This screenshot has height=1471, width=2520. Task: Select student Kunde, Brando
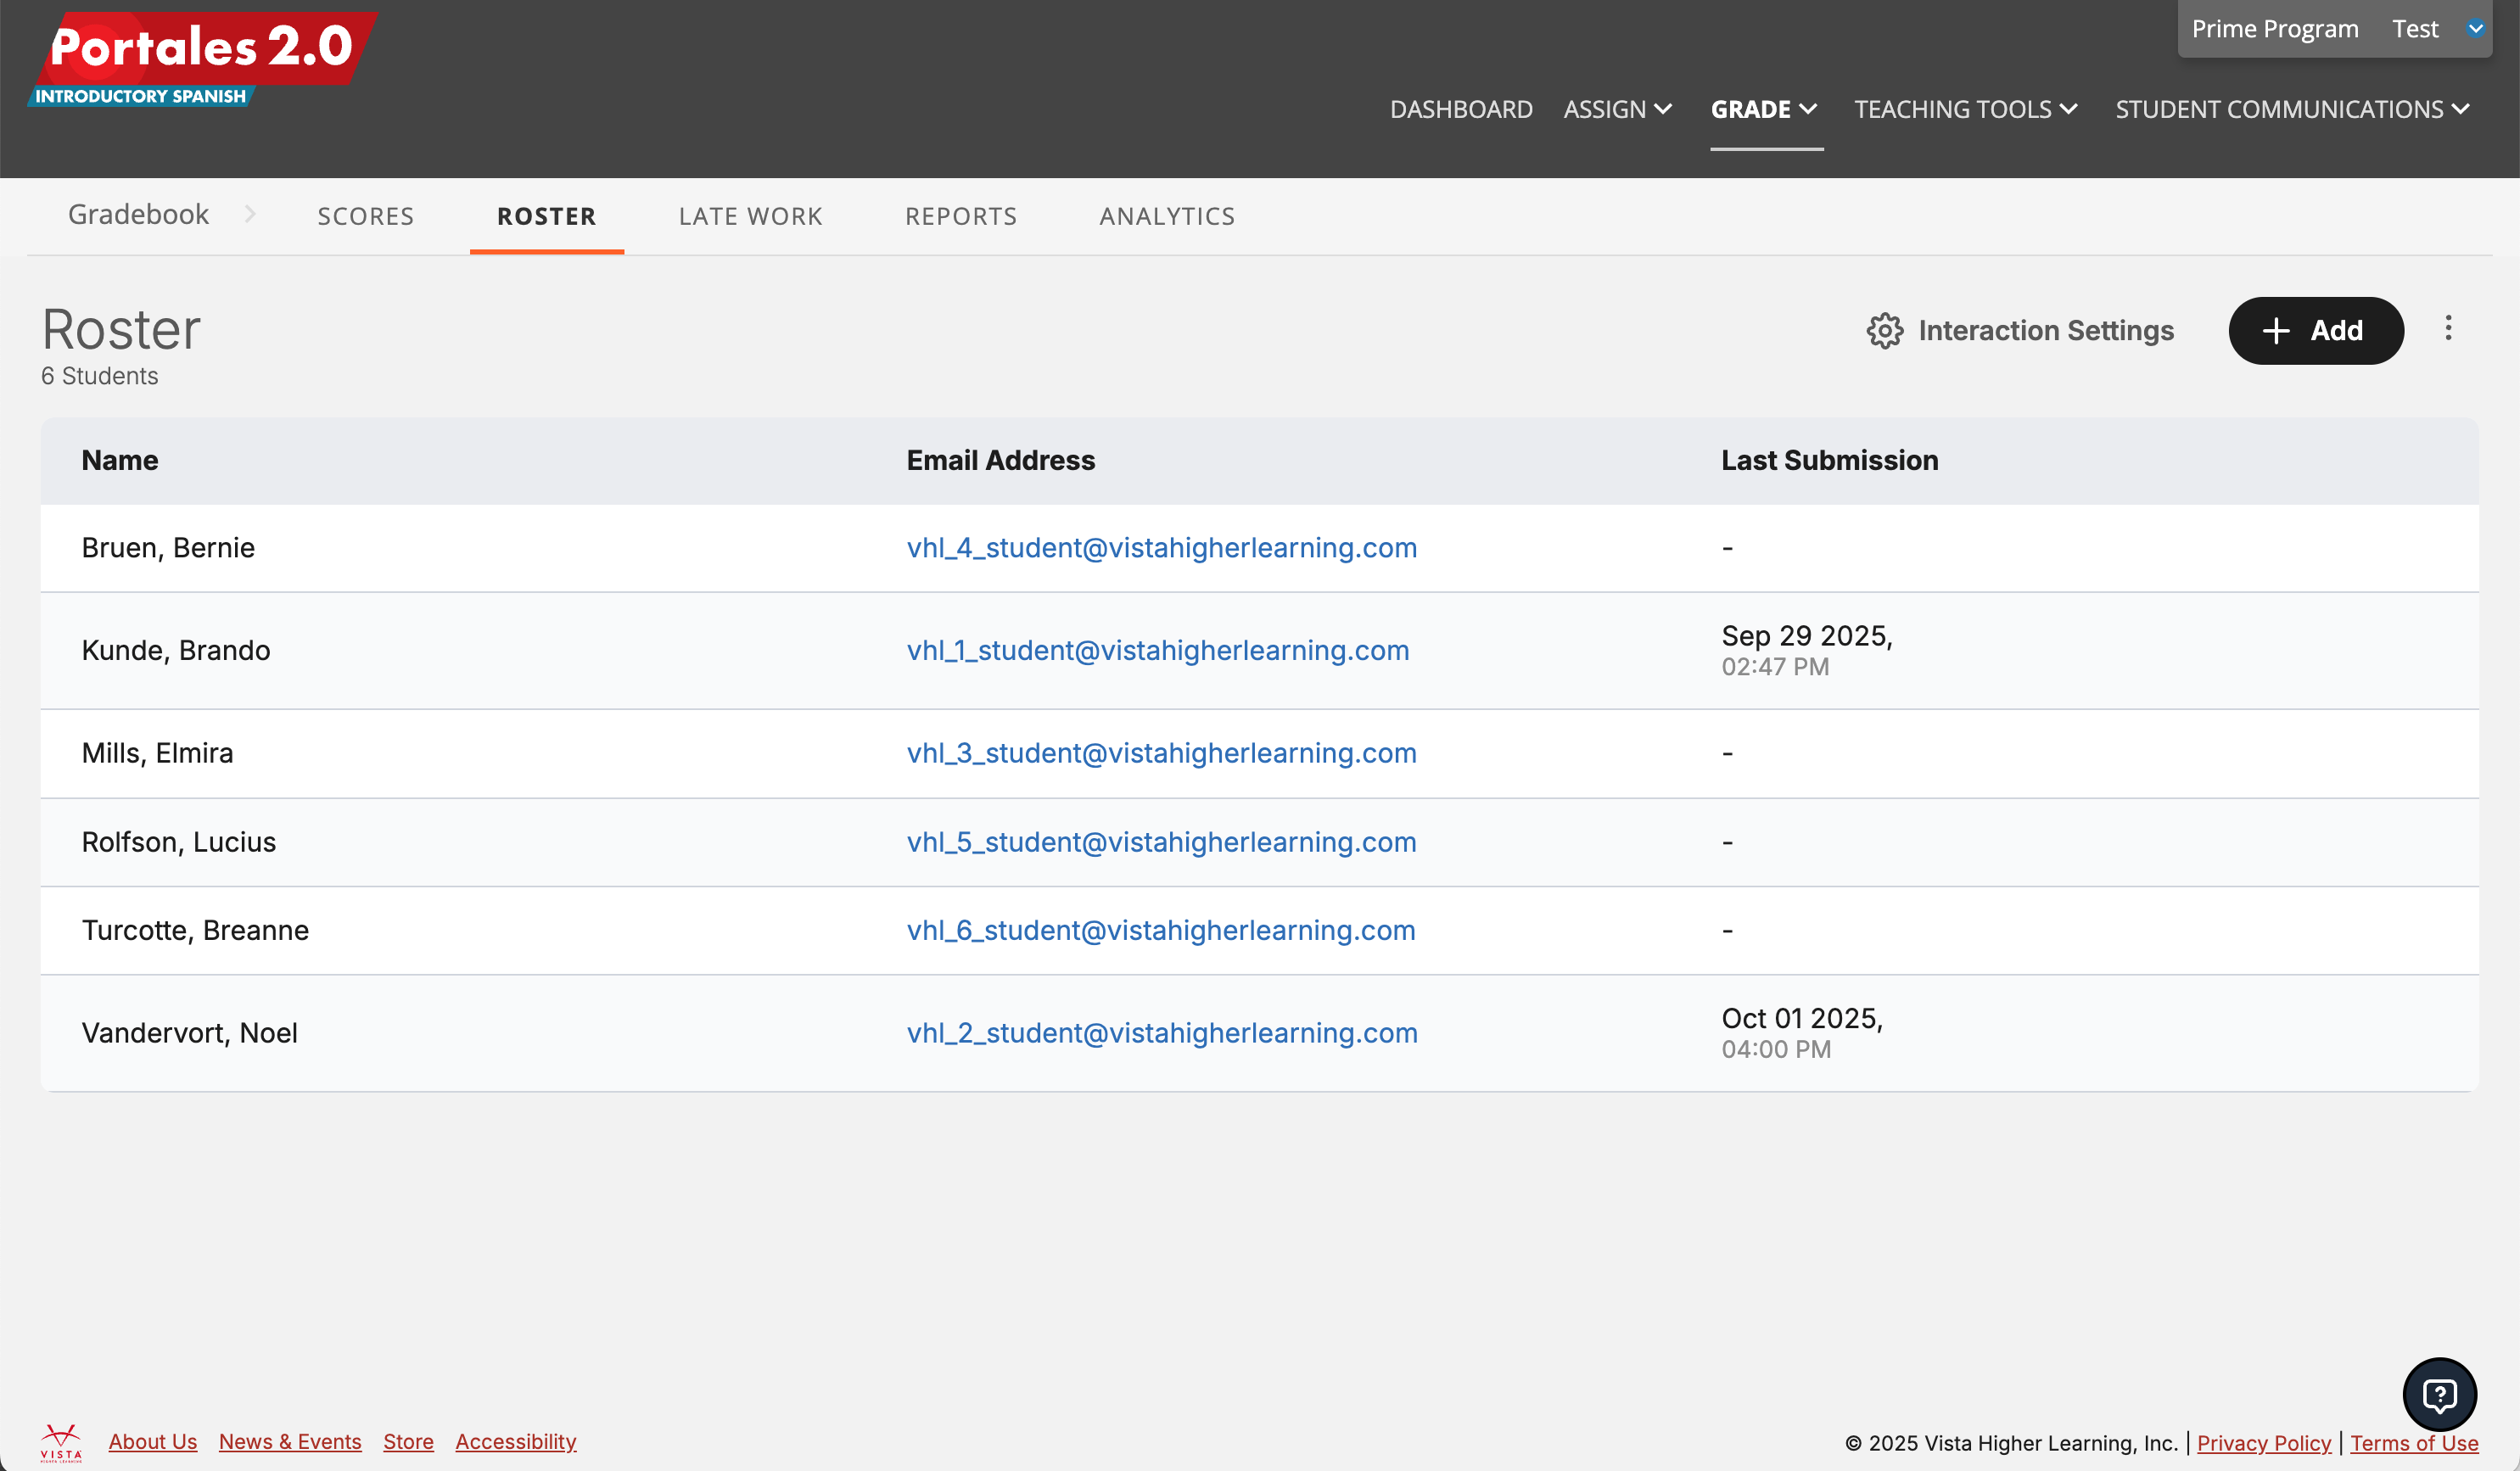pyautogui.click(x=176, y=650)
